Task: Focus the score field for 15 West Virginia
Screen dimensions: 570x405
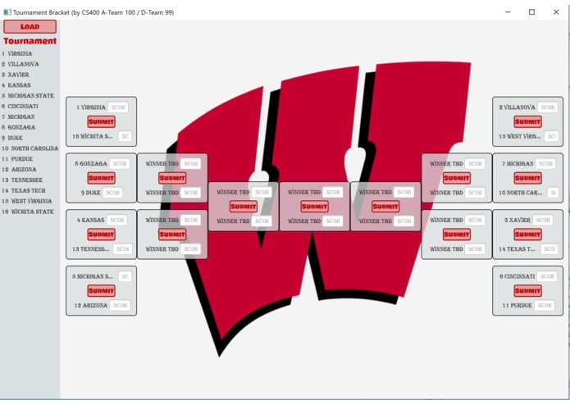Action: (x=551, y=136)
